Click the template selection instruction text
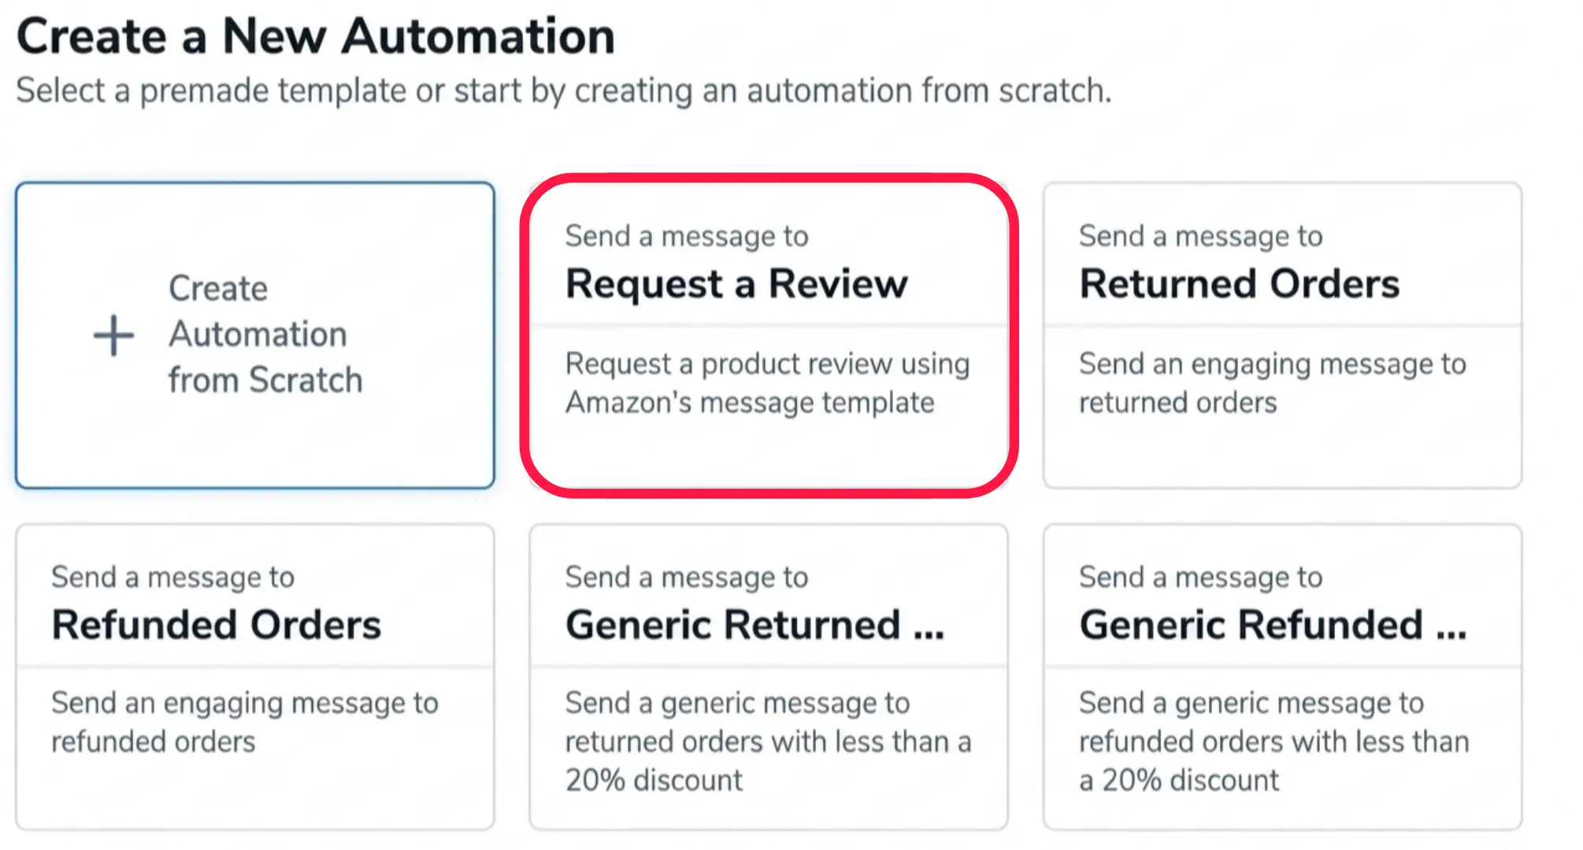Viewport: 1583px width, 850px height. (x=564, y=91)
